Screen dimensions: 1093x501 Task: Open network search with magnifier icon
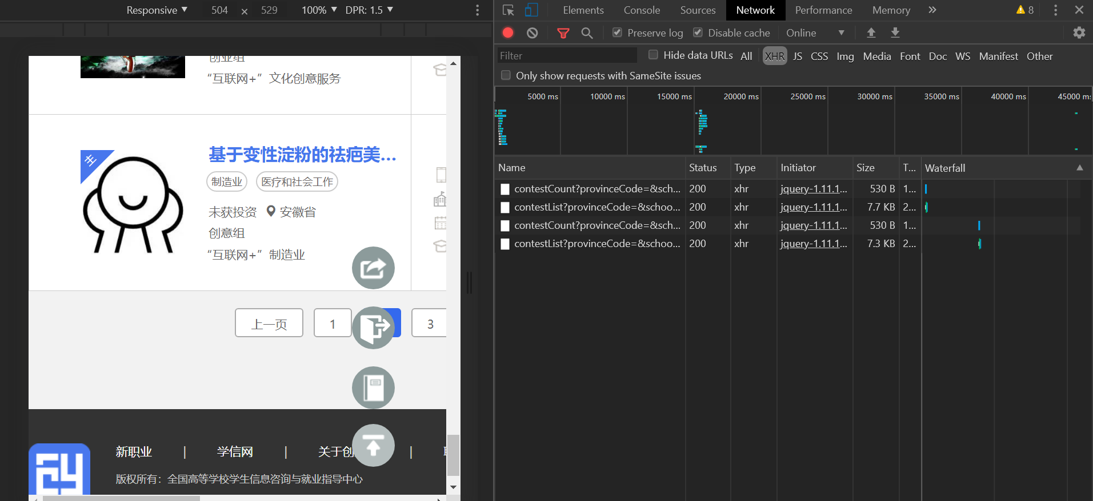pyautogui.click(x=587, y=33)
